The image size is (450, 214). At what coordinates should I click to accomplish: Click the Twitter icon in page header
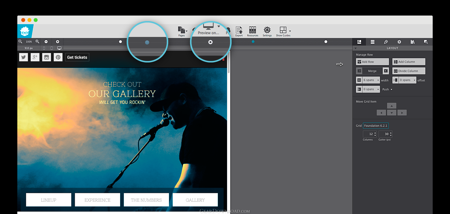24,57
